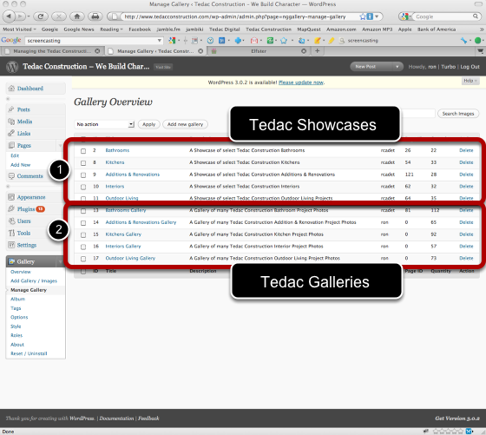The height and width of the screenshot is (435, 486).
Task: Collapse the Pages menu with its arrow
Action: coord(60,145)
